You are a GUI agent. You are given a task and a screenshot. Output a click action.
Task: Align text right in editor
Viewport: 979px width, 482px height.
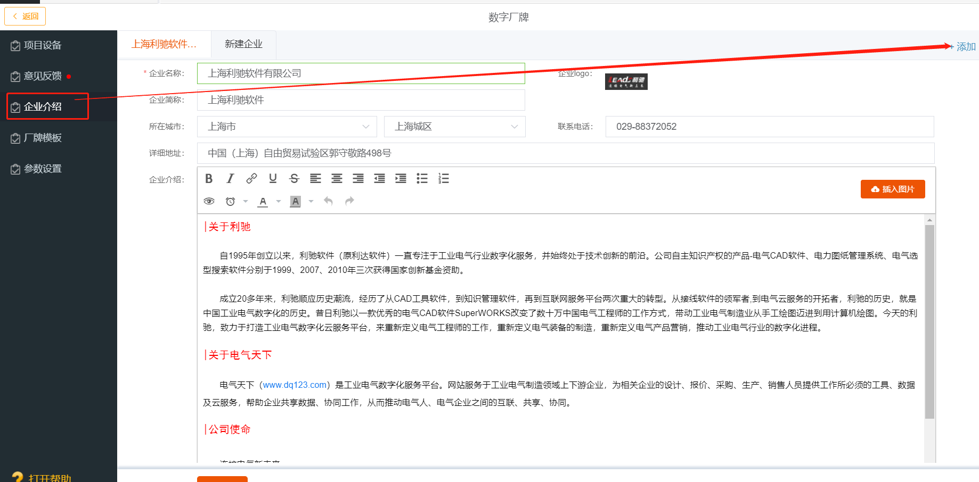tap(358, 179)
